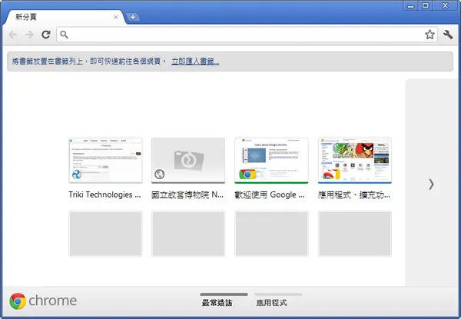Bookmark this page using the star icon
Viewport: 461px width, 319px height.
pyautogui.click(x=429, y=35)
